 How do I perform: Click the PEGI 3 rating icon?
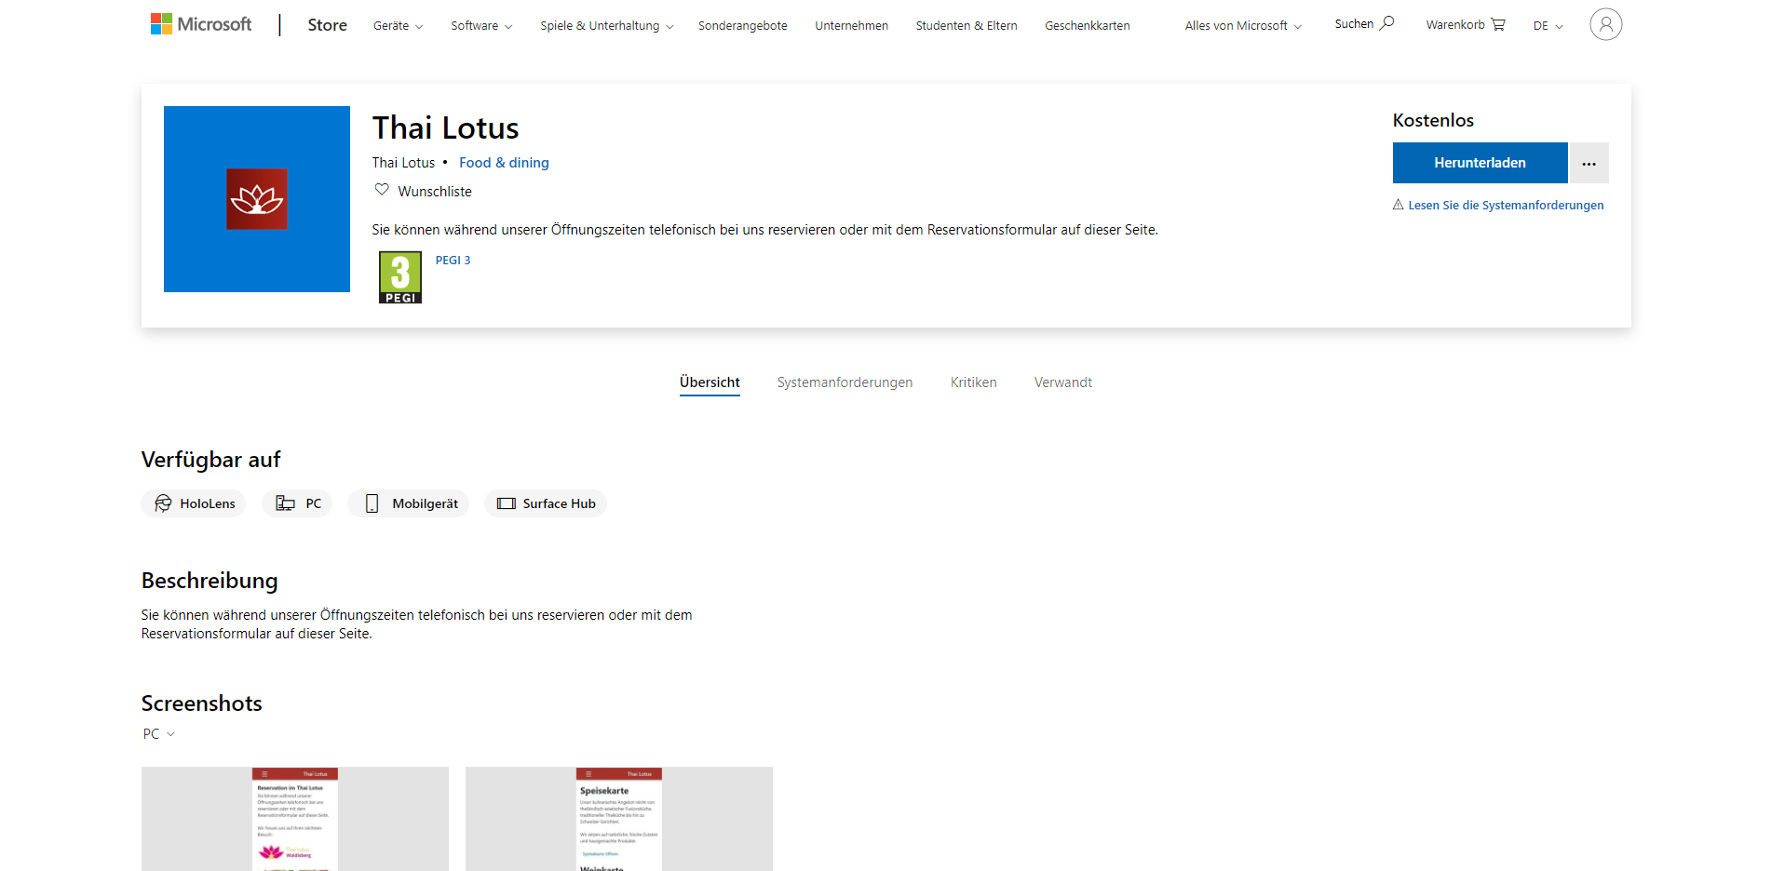coord(399,276)
